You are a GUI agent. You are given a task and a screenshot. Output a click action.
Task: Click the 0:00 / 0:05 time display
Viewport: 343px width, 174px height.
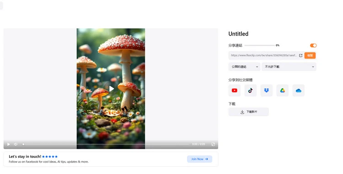coord(198,144)
